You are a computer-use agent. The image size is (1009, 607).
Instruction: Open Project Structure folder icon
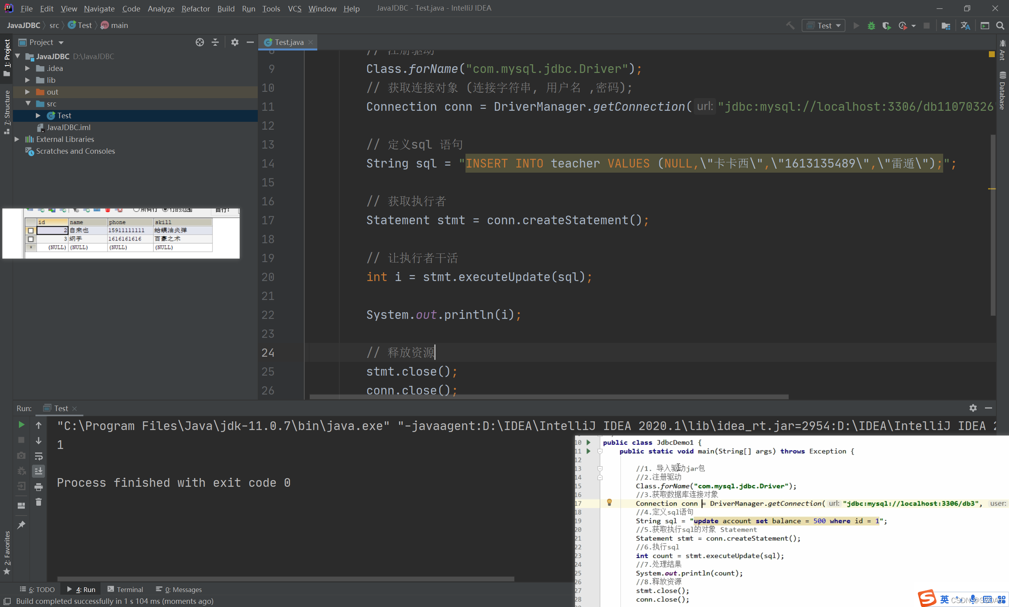946,26
